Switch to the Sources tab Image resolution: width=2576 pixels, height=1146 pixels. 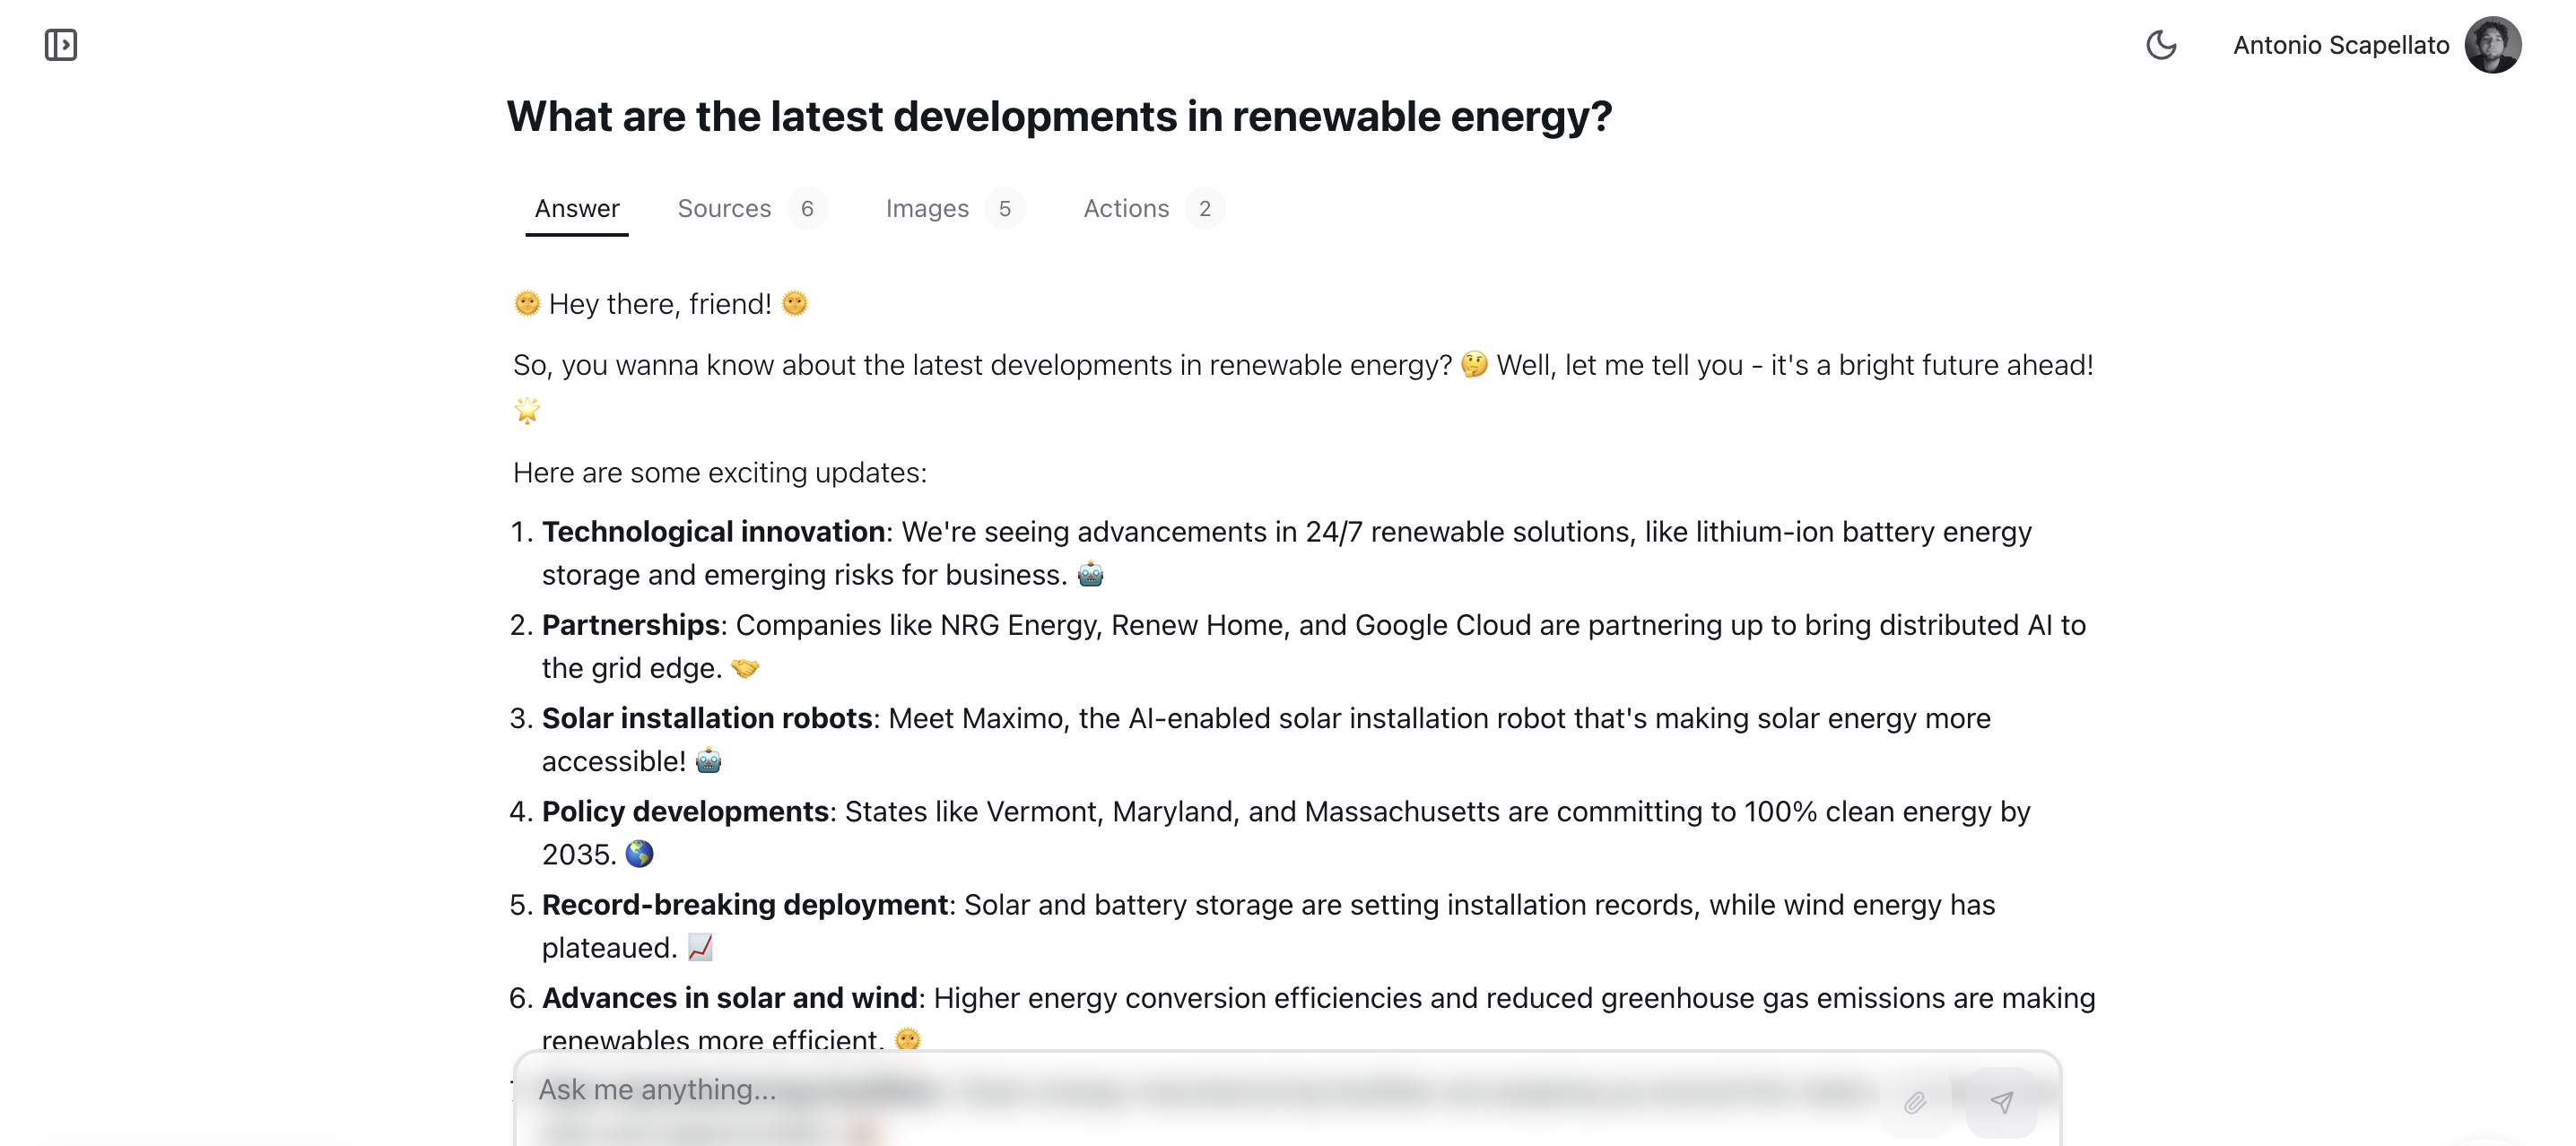pos(724,208)
